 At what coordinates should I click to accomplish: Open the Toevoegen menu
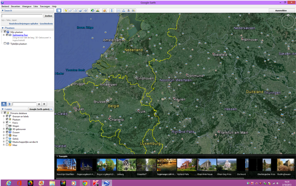(x=45, y=6)
